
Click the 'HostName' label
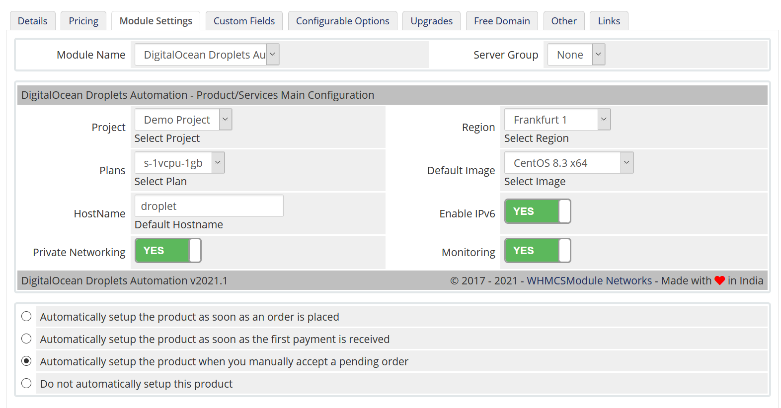coord(99,214)
